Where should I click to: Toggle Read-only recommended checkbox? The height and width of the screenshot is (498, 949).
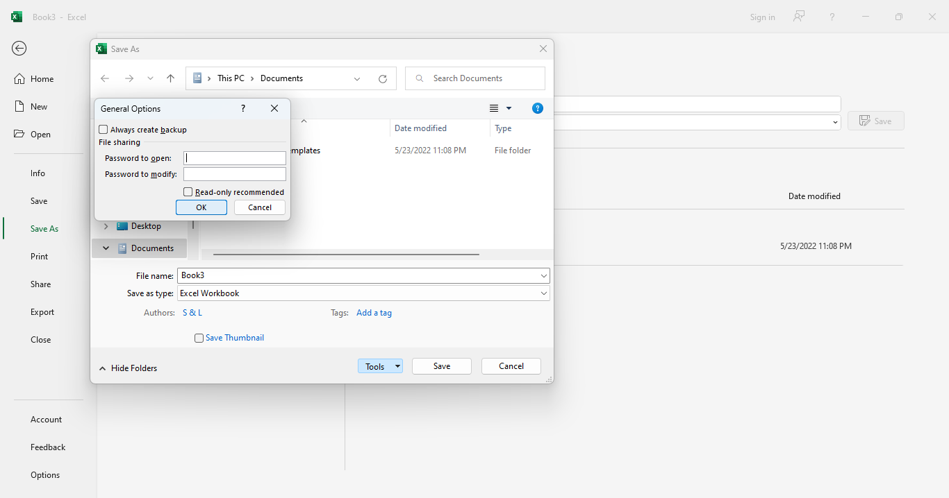click(x=188, y=192)
